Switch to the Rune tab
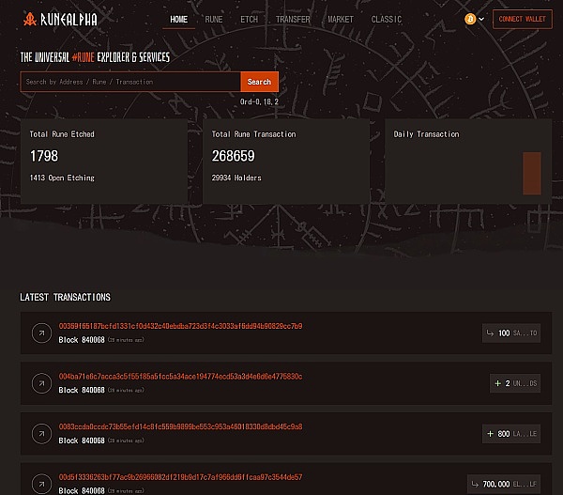563x495 pixels. (x=214, y=19)
